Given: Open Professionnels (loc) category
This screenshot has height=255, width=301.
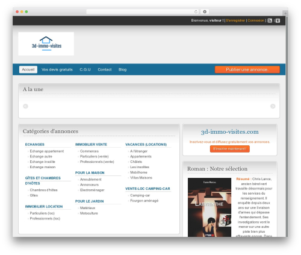Looking at the screenshot, I should tap(45, 218).
